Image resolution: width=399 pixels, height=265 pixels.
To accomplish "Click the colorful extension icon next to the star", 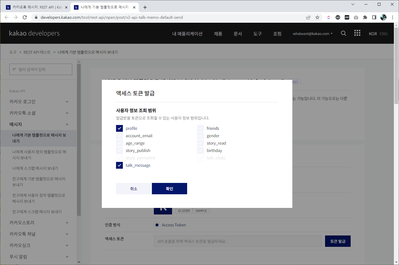I will [329, 17].
